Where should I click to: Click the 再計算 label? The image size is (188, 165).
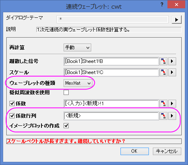click(17, 47)
